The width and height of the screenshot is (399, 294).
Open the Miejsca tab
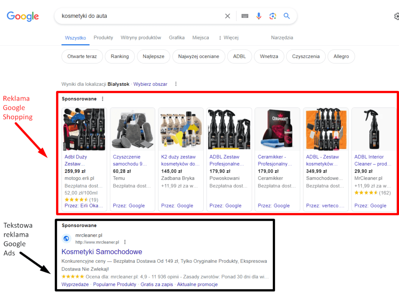[x=201, y=38]
